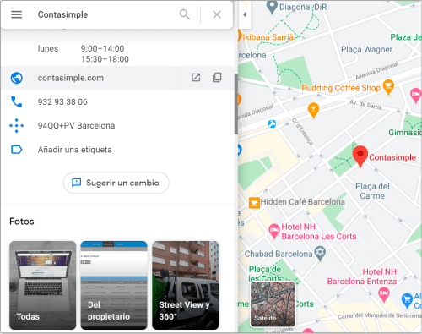Open the Todas photos thumbnail
The image size is (422, 334).
43,285
